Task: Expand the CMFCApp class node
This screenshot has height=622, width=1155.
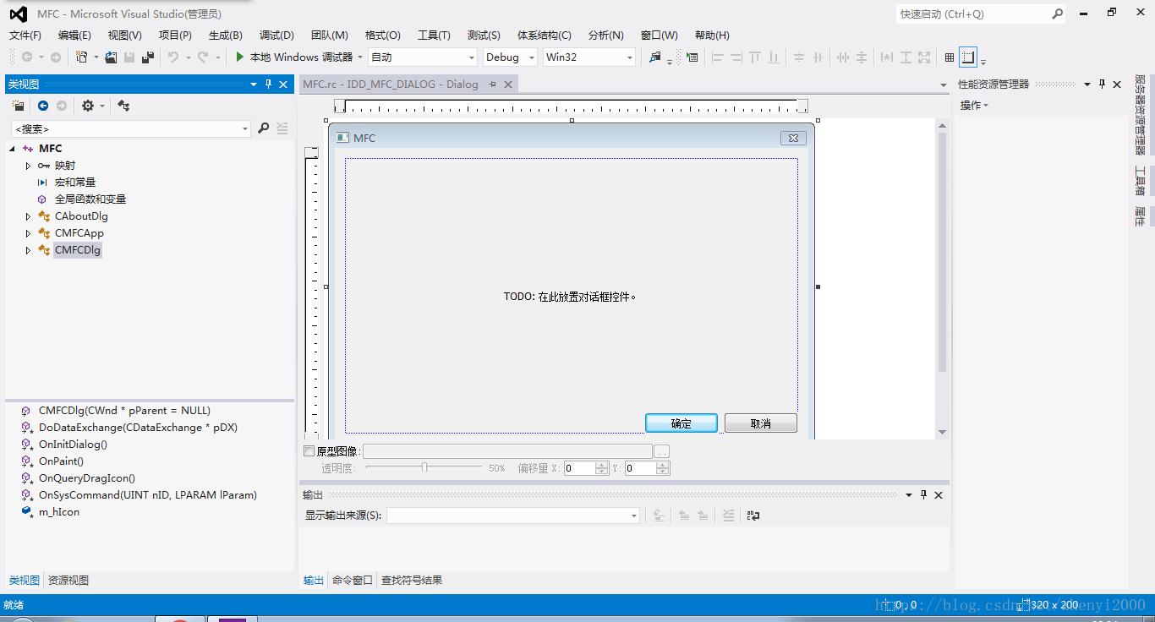Action: point(28,233)
